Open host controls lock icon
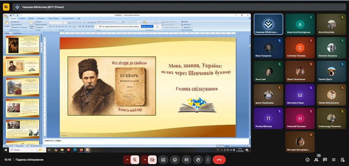The image size is (349, 166). click(x=342, y=160)
